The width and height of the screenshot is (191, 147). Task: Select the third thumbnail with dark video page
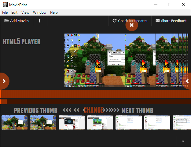[x=72, y=123]
